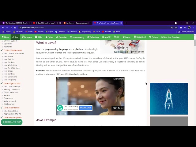The width and height of the screenshot is (196, 147).
Task: Open the Chrome profile avatar
Action: [189, 28]
